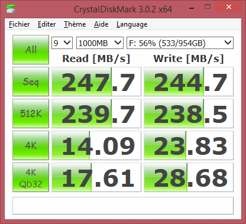Click the Read [MB/s] column header
This screenshot has width=246, height=224.
pos(96,59)
